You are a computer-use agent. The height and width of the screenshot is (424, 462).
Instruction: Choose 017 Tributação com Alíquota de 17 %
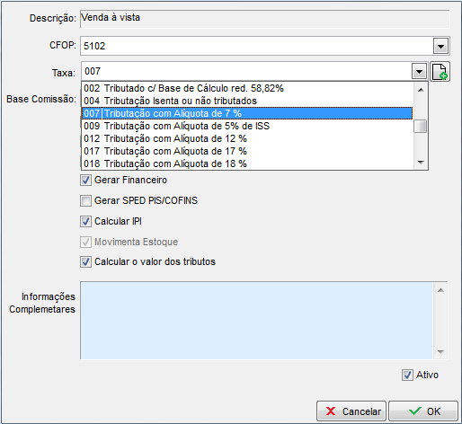247,151
